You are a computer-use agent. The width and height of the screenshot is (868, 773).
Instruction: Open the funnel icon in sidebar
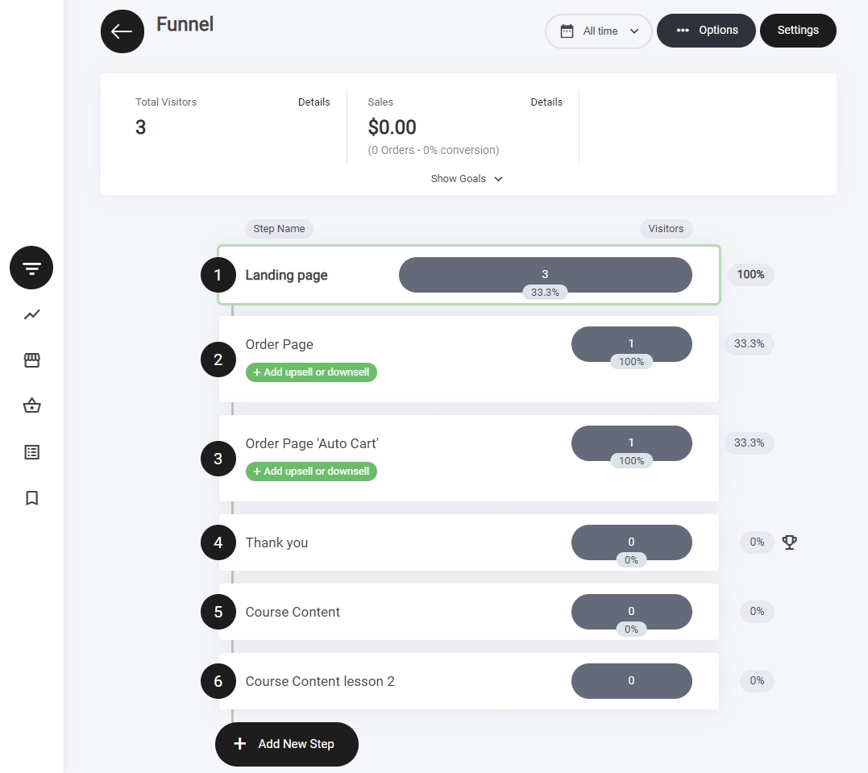tap(31, 268)
